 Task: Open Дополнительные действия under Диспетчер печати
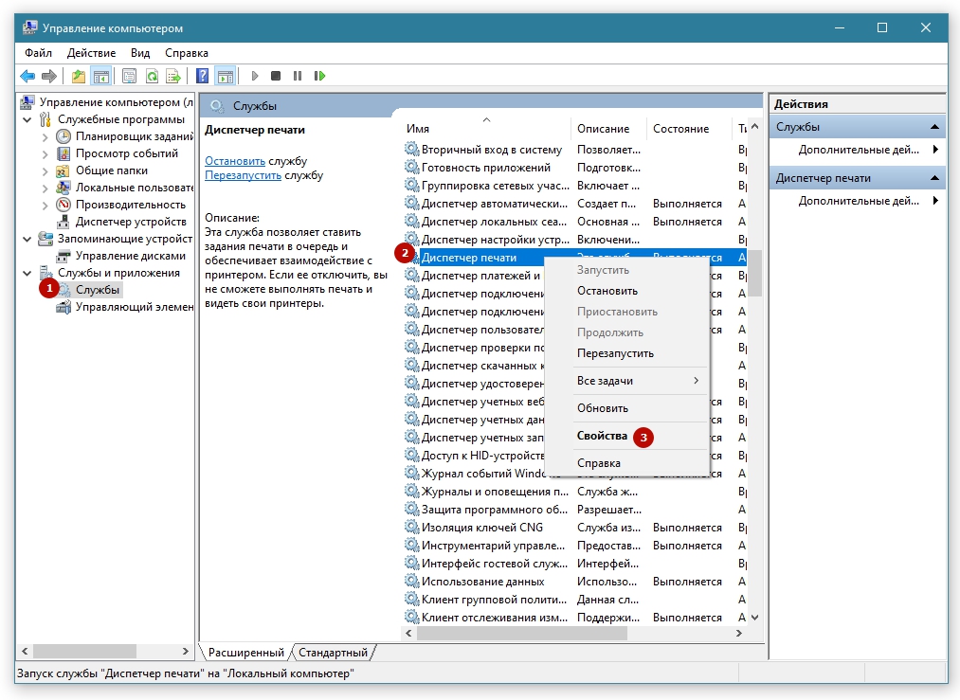pos(859,201)
